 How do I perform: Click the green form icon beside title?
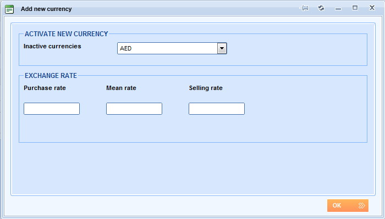pyautogui.click(x=9, y=9)
